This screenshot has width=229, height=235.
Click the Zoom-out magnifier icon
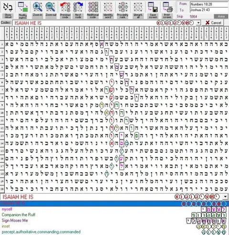[x=51, y=7]
